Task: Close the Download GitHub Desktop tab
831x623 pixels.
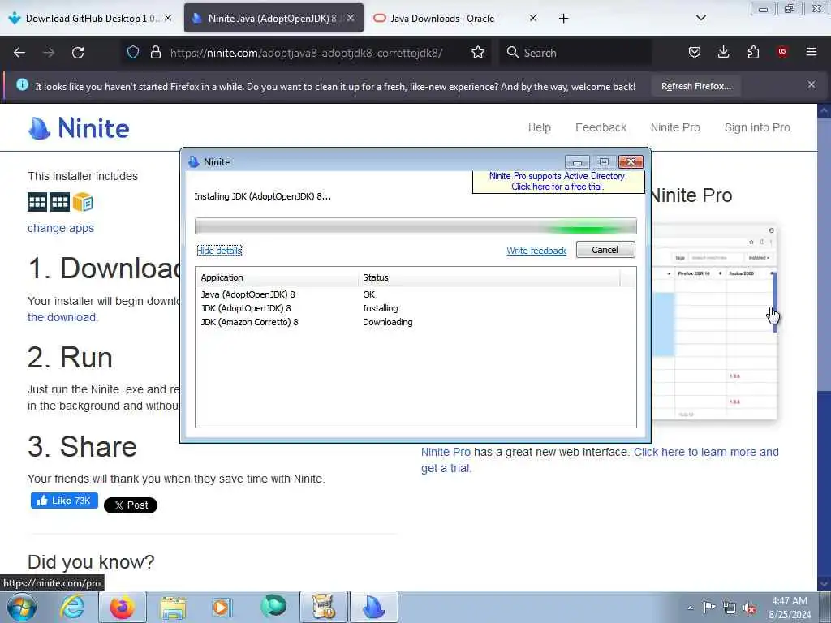Action: coord(168,18)
